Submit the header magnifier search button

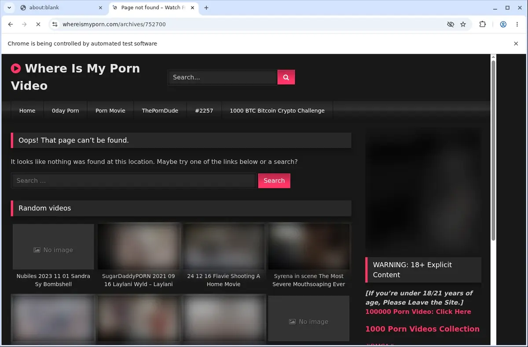point(286,77)
